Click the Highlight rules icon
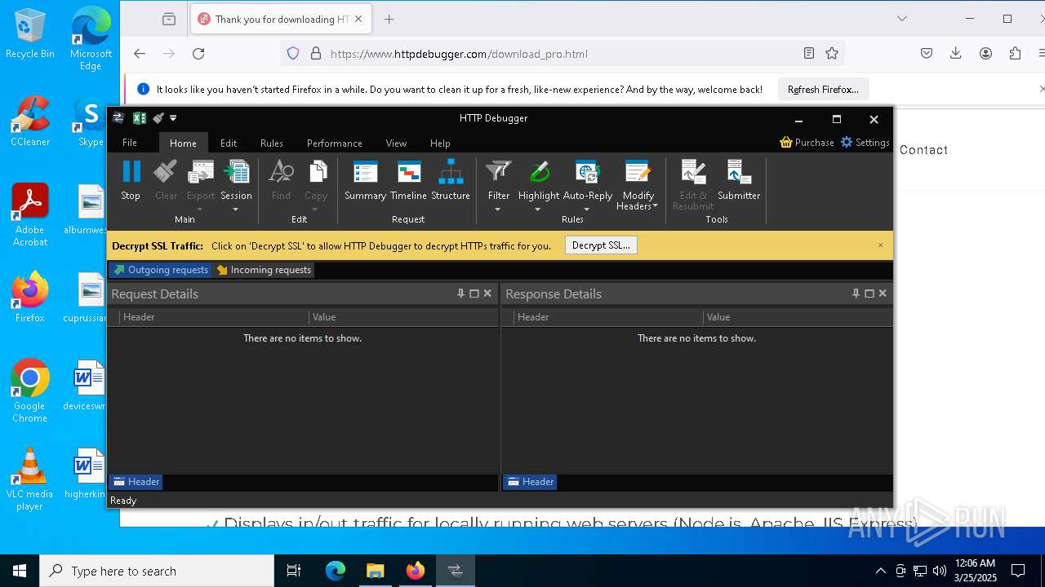1045x587 pixels. 539,172
